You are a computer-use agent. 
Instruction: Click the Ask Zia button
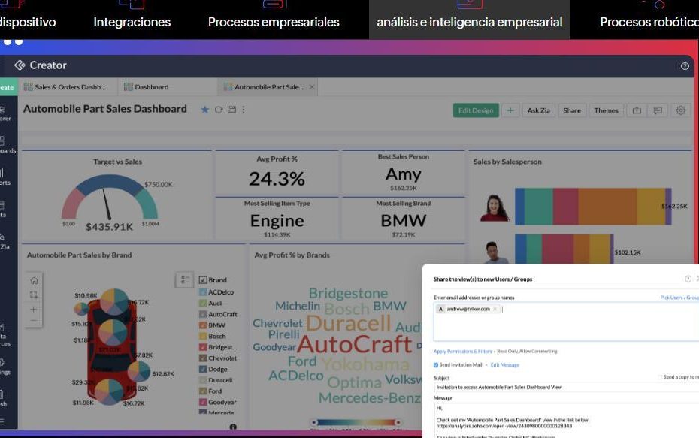click(x=538, y=110)
